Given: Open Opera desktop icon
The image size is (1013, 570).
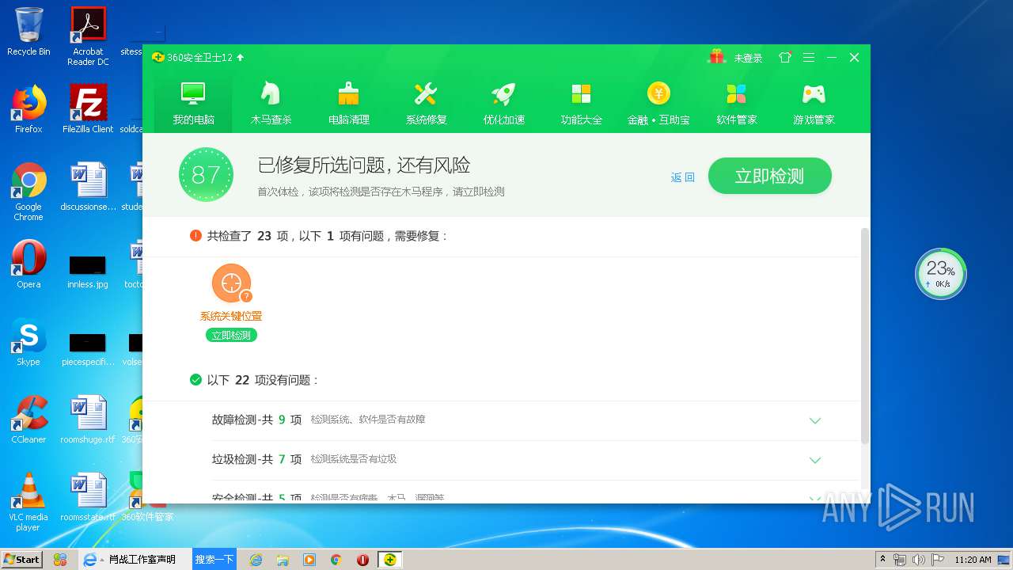Looking at the screenshot, I should (x=28, y=264).
